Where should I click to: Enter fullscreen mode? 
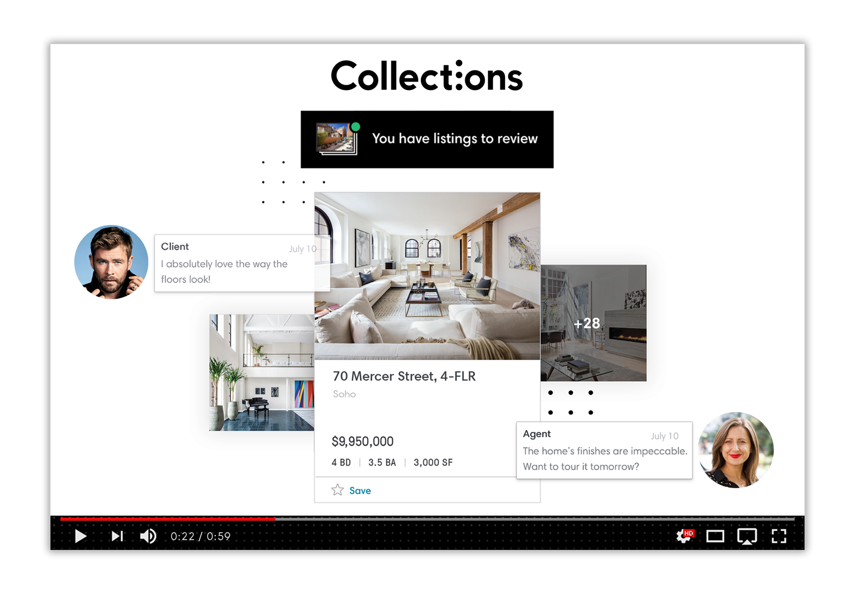(779, 536)
